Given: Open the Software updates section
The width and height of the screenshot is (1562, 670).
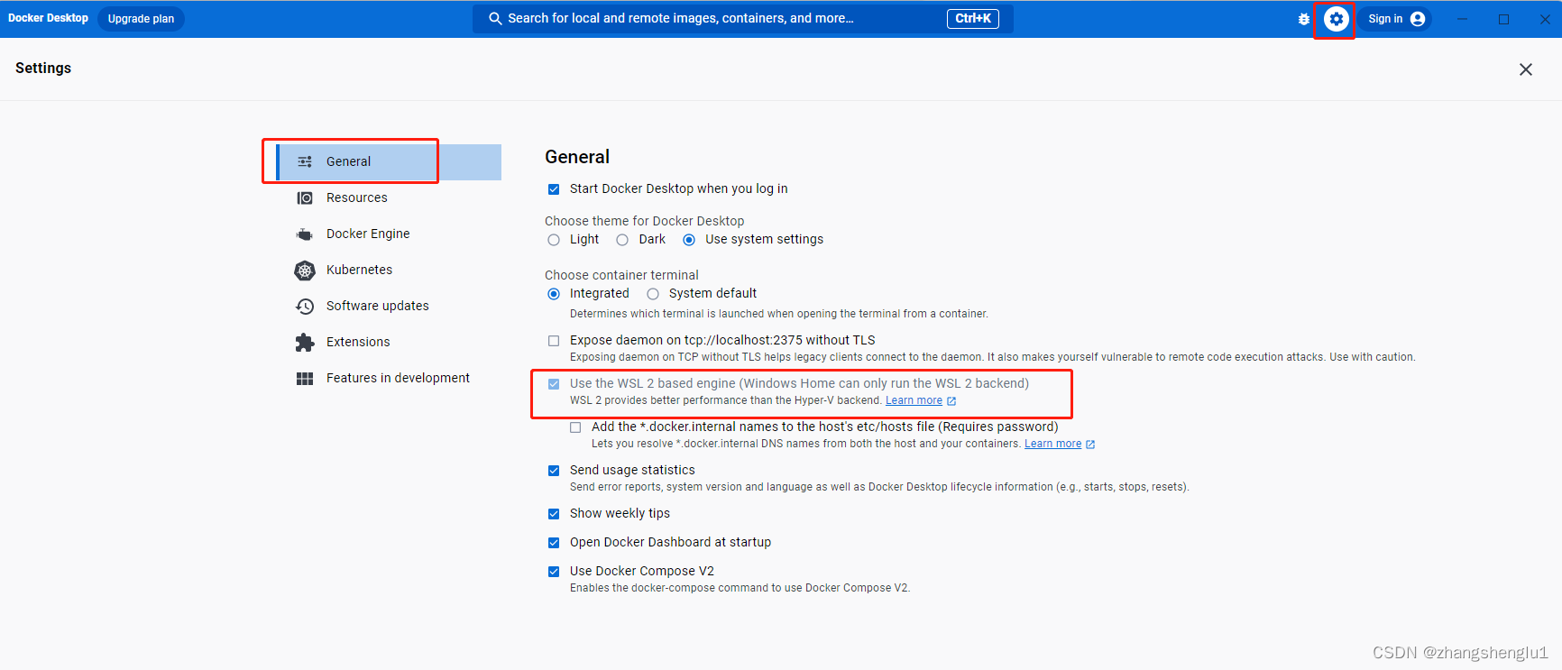Looking at the screenshot, I should pyautogui.click(x=389, y=306).
